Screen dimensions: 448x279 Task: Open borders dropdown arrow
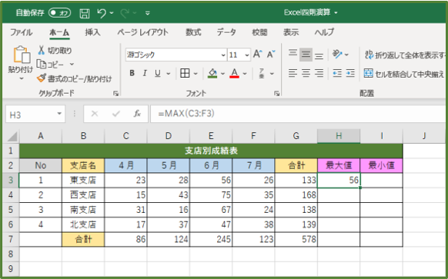(x=196, y=74)
